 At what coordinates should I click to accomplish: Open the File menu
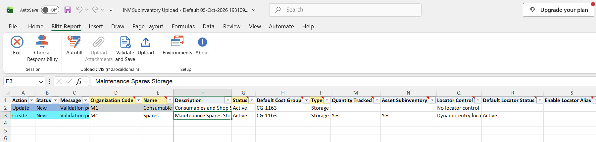click(x=13, y=26)
